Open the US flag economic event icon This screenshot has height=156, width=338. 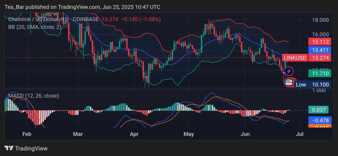click(x=289, y=83)
